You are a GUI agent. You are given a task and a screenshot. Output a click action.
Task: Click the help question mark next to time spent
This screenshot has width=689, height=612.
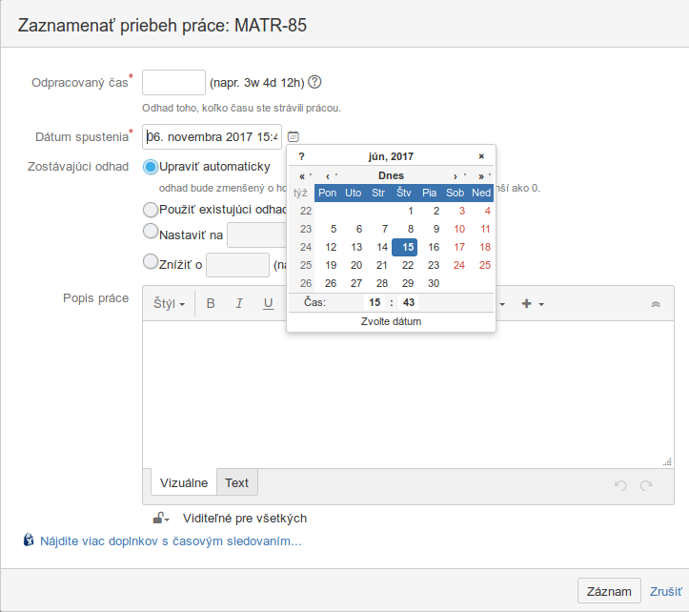pyautogui.click(x=314, y=82)
